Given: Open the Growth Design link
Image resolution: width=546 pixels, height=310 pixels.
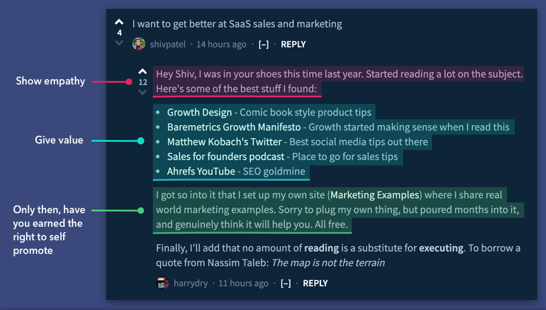Looking at the screenshot, I should coord(200,112).
